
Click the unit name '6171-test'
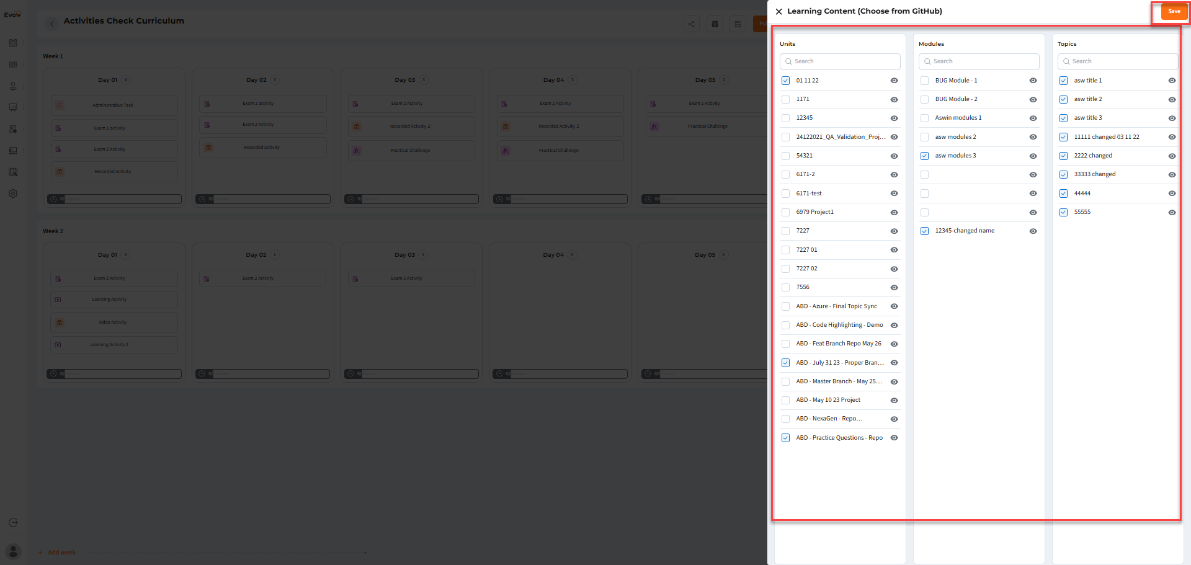pos(809,194)
